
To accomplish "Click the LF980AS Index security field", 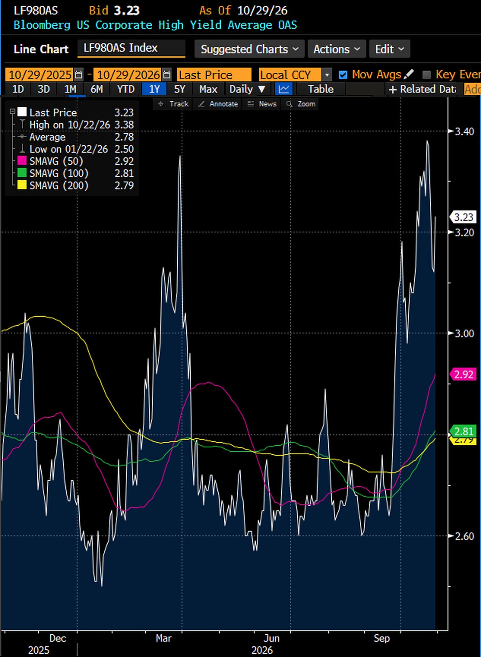I will pos(131,48).
